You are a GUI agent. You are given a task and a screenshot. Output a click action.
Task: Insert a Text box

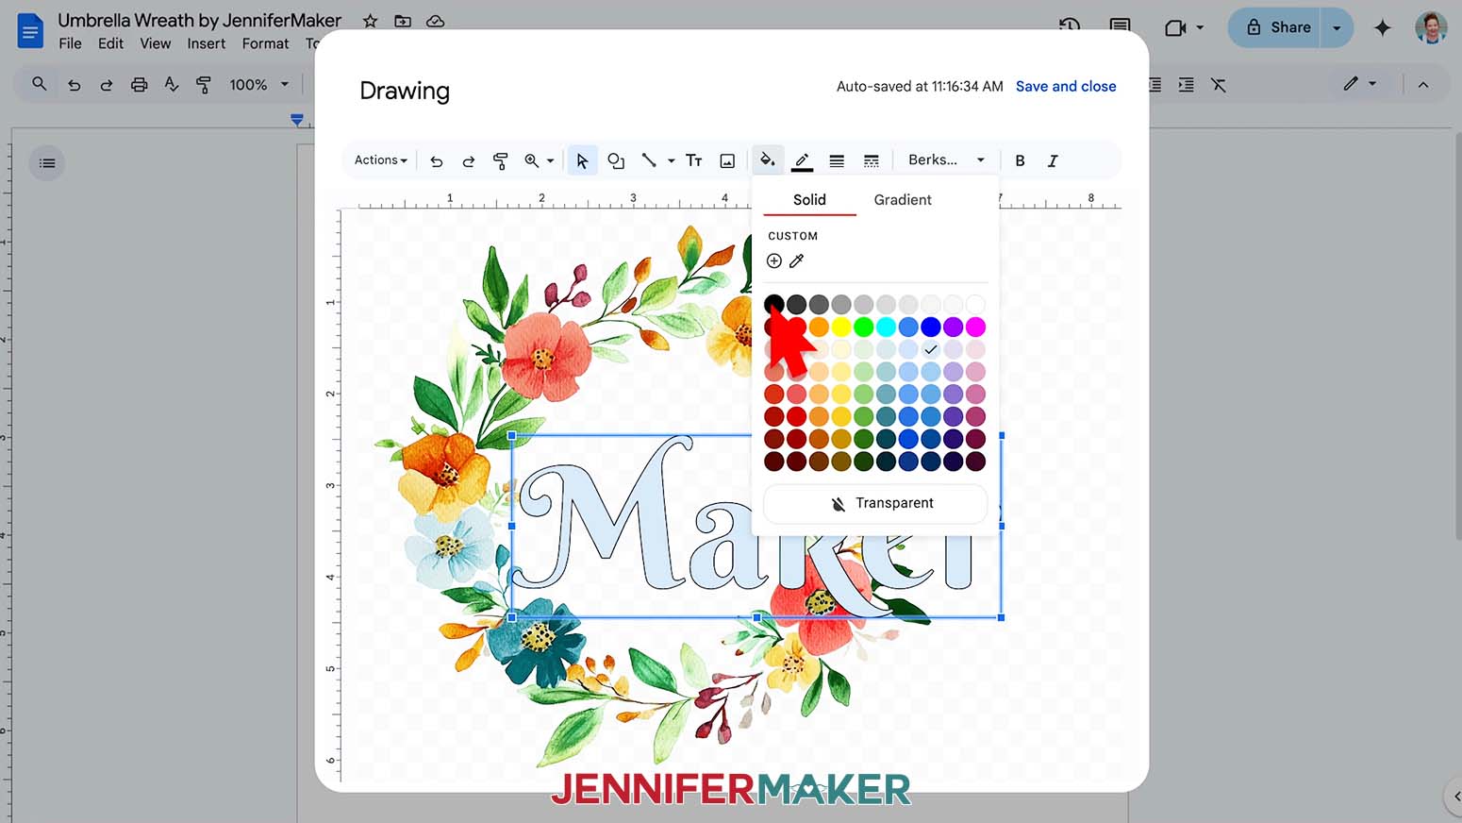[694, 160]
